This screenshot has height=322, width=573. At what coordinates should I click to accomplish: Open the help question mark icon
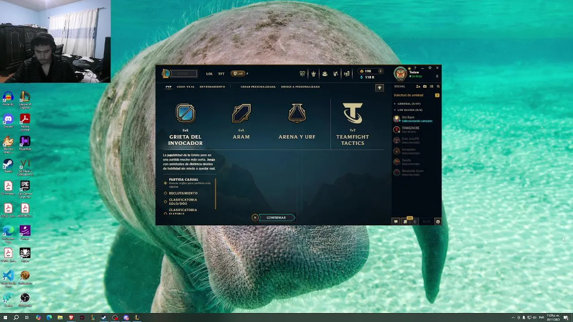point(415,68)
